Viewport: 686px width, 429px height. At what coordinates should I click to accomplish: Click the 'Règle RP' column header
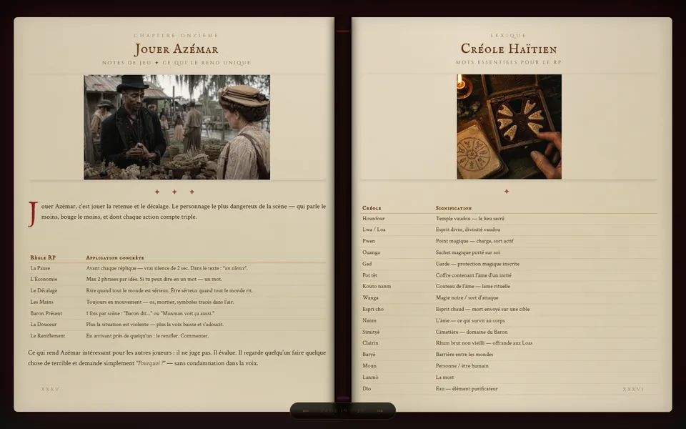pos(43,257)
